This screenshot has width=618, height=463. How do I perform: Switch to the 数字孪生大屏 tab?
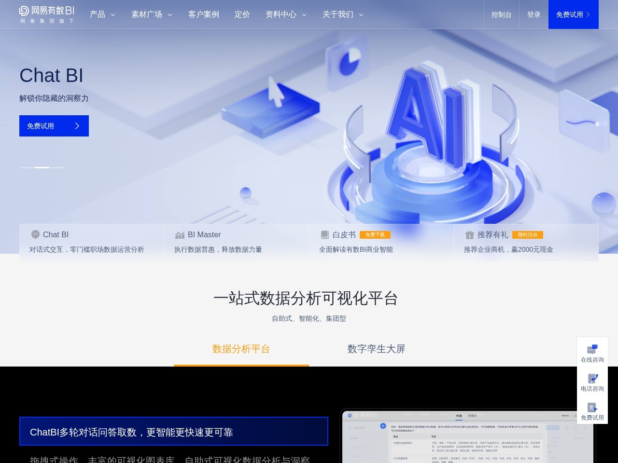(377, 349)
